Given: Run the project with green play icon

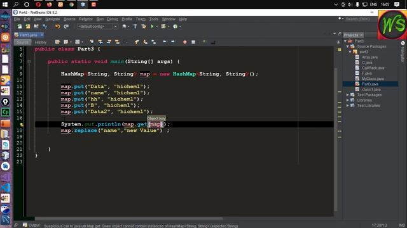Looking at the screenshot, I should pos(152,27).
